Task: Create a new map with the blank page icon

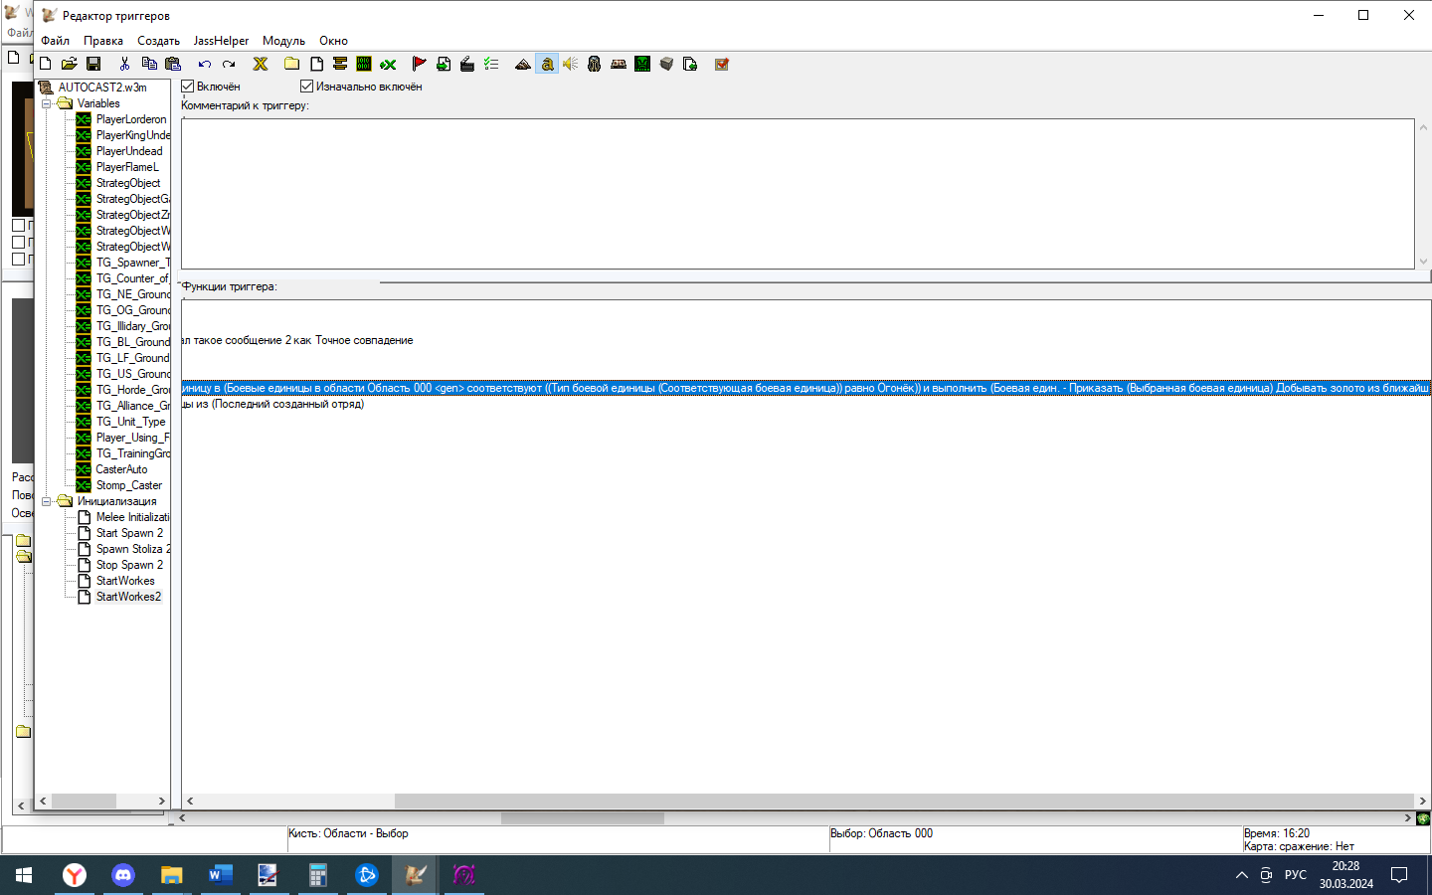Action: (x=46, y=64)
